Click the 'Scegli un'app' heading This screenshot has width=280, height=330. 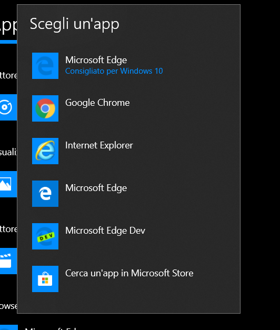click(75, 24)
